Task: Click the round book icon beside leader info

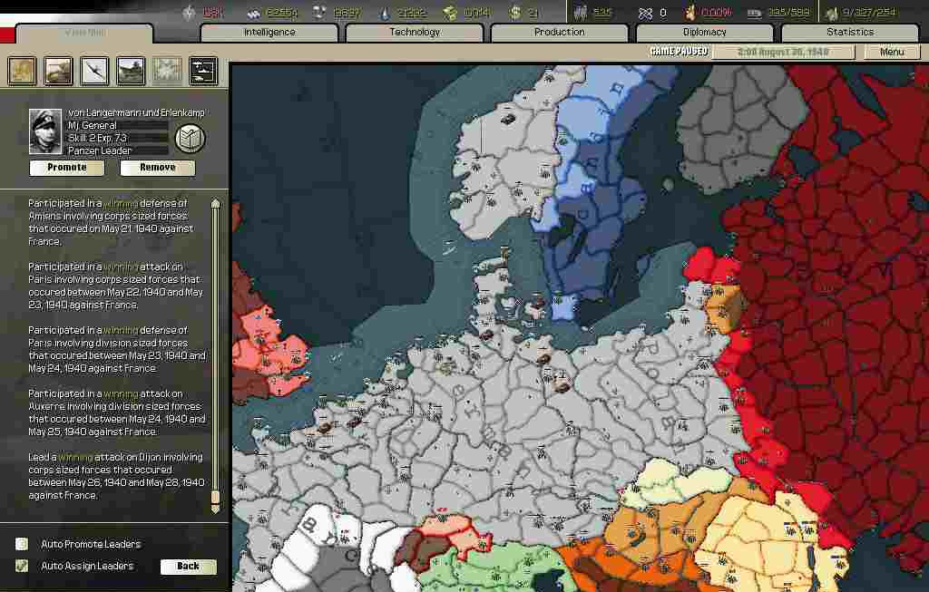Action: click(191, 138)
